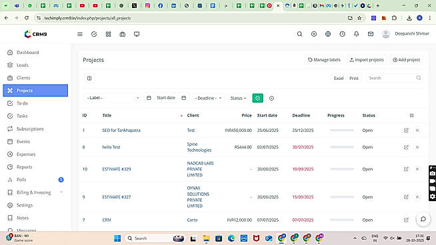Click the Import projects button
Screen dimensions: 436x245
tap(367, 60)
